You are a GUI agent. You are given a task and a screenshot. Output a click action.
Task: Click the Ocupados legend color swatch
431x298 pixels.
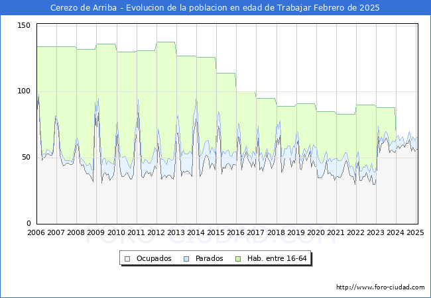[127, 259]
